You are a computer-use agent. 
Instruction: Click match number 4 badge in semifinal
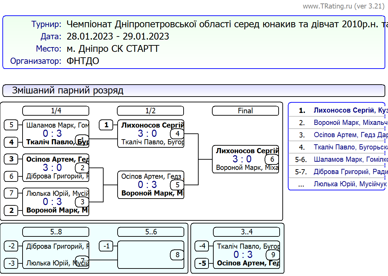click(177, 134)
